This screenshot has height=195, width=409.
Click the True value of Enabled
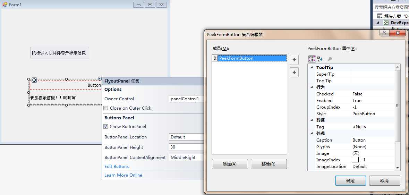tap(357, 101)
